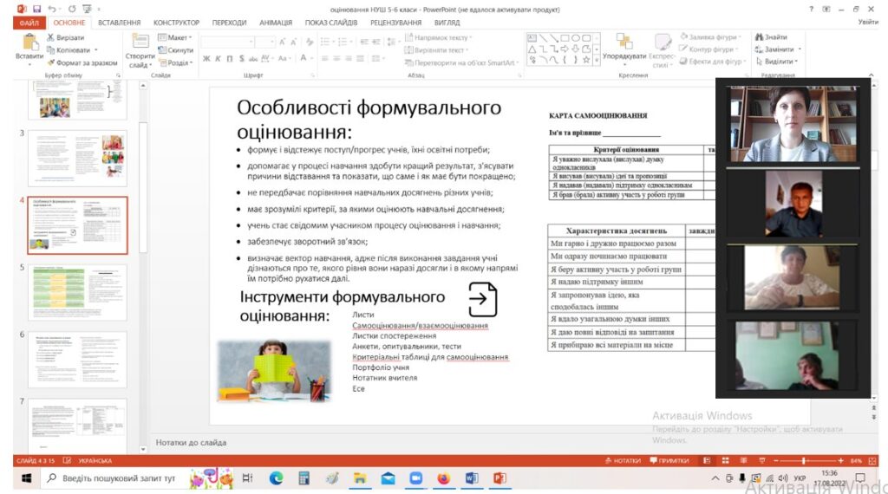The image size is (888, 494).
Task: Switch to the Анімація (Animation) tab
Action: tap(275, 23)
